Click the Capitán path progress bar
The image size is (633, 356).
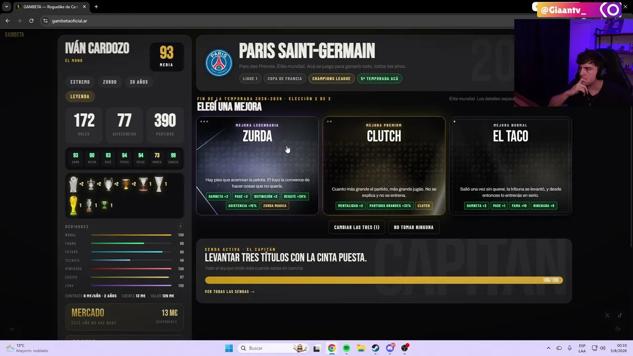pyautogui.click(x=384, y=280)
